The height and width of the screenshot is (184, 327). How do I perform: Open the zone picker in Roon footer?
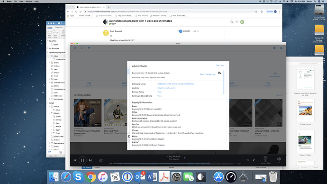[265, 160]
